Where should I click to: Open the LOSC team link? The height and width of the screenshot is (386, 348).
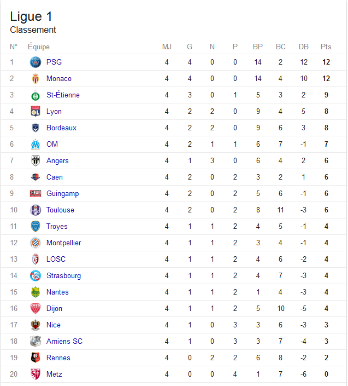coord(56,259)
